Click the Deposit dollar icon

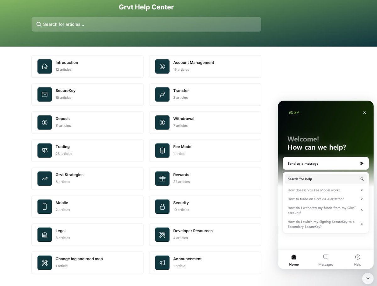point(45,122)
